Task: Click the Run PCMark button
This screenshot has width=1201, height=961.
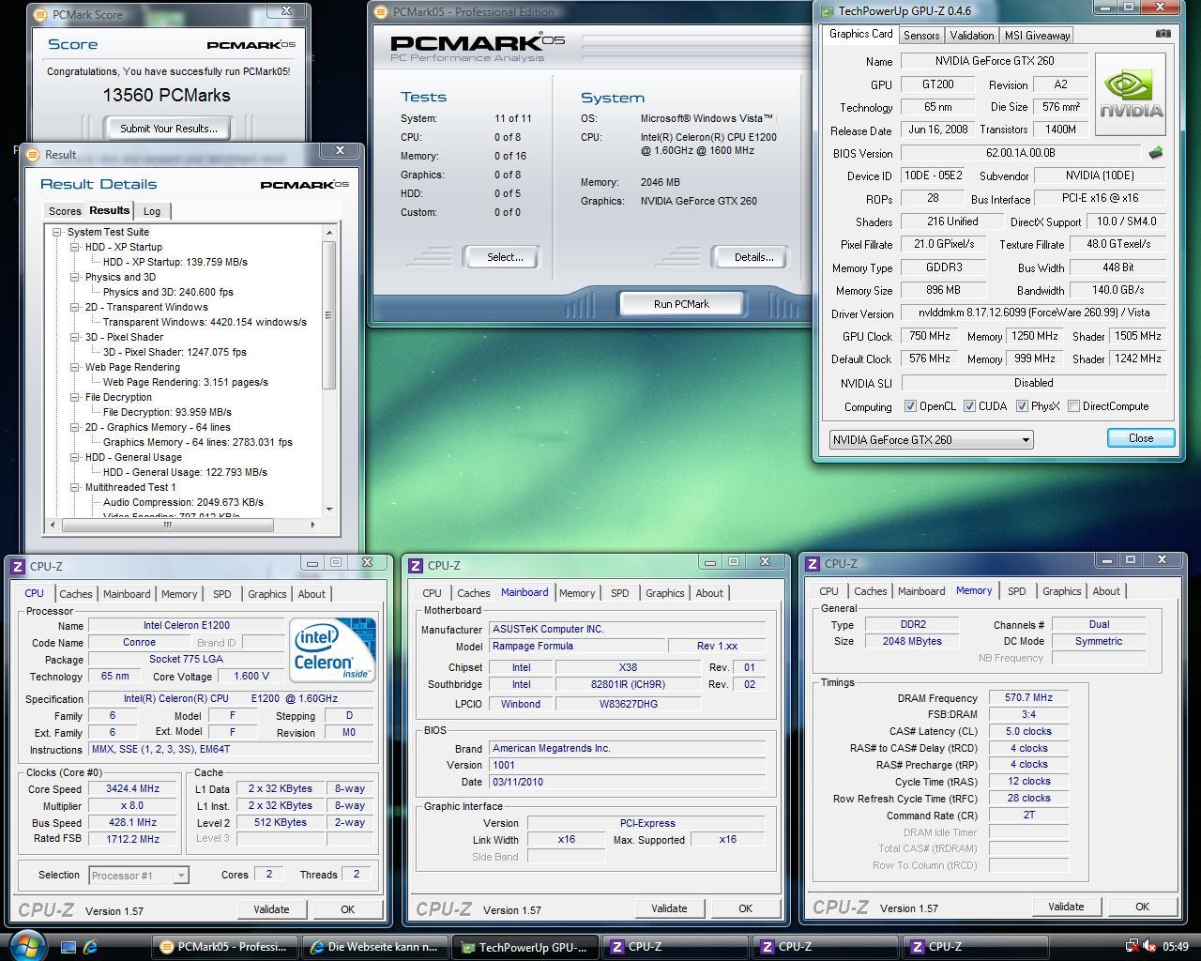Action: click(681, 304)
